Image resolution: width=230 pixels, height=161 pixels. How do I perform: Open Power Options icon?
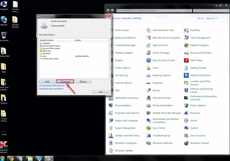(x=186, y=106)
